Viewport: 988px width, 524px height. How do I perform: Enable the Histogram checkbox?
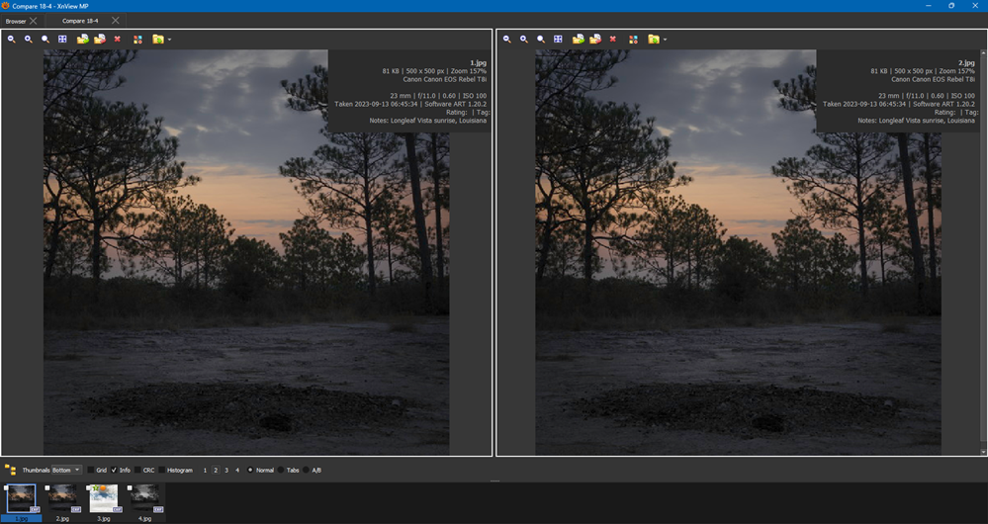pos(163,470)
